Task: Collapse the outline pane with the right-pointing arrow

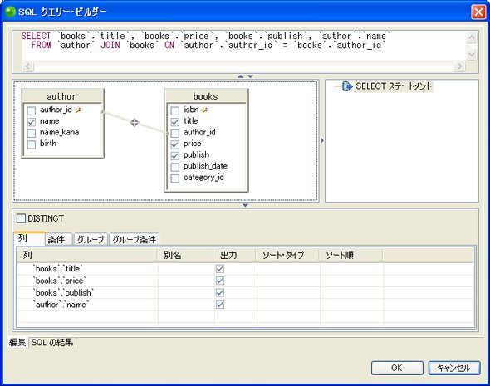Action: pos(322,140)
